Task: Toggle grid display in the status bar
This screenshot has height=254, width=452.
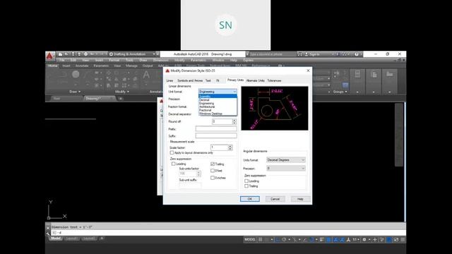Action: (x=261, y=240)
